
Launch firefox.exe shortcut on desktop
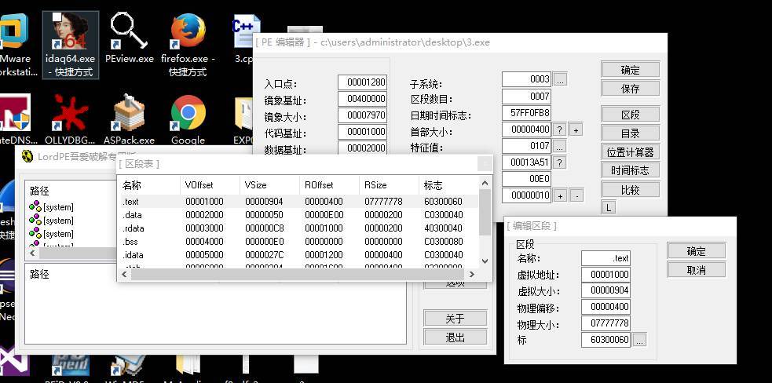[188, 45]
